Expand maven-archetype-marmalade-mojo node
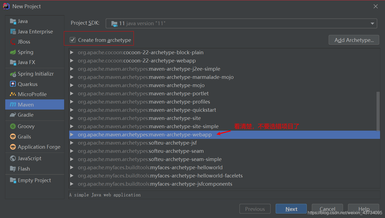Image resolution: width=385 pixels, height=218 pixels. (72, 77)
